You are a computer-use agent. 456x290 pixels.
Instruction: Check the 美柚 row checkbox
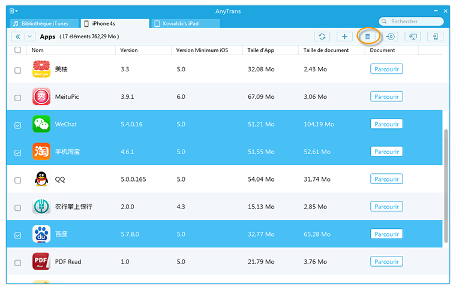pos(18,70)
